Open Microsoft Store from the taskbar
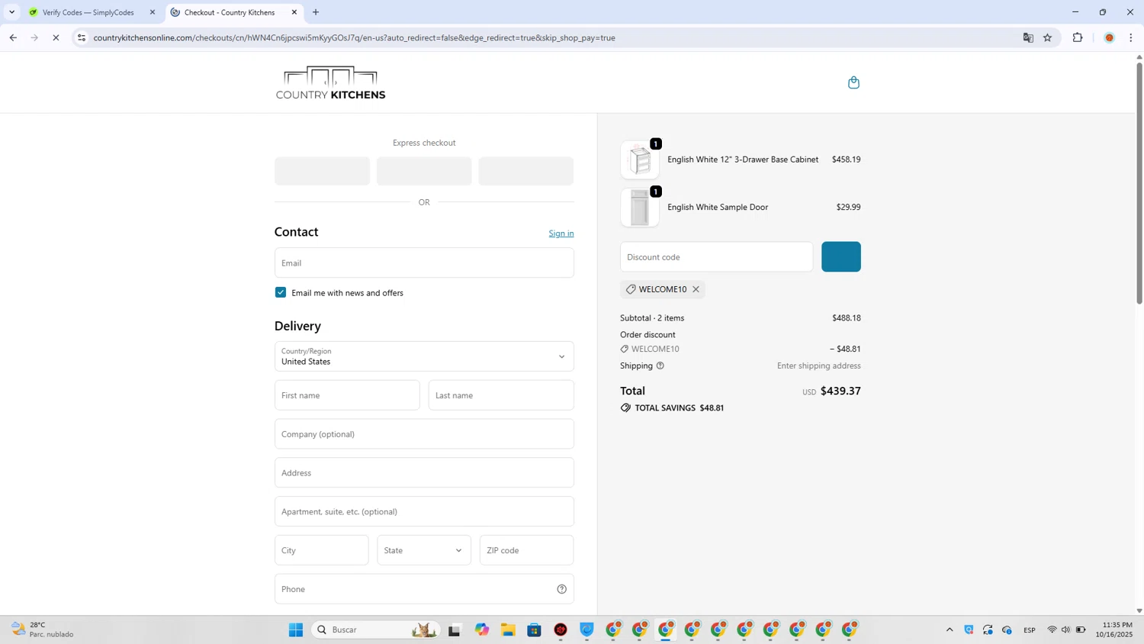This screenshot has height=644, width=1144. pos(534,630)
